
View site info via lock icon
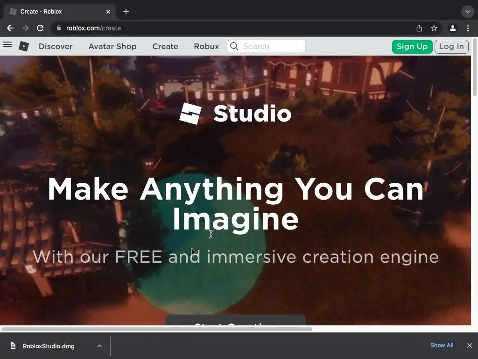coord(59,28)
